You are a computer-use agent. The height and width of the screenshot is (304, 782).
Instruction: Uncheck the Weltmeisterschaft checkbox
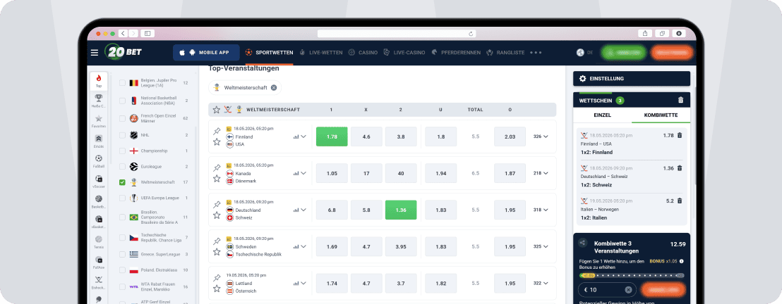pos(122,182)
